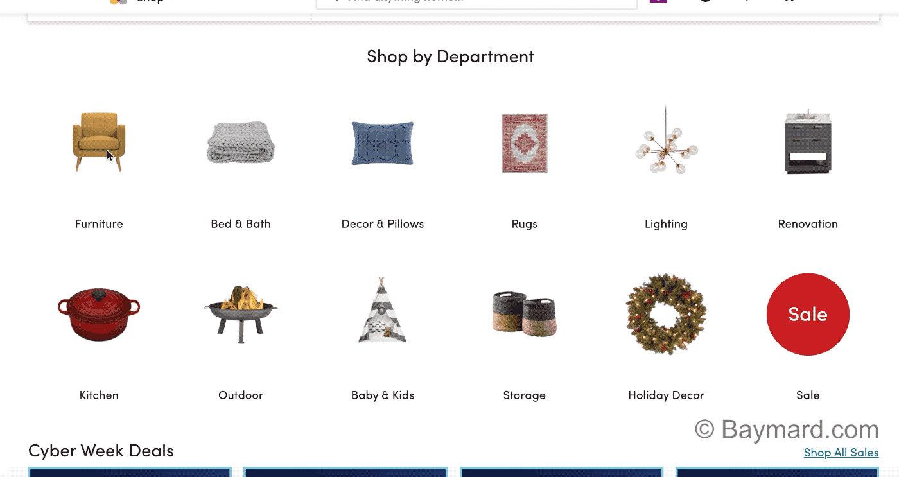The image size is (899, 477).
Task: Select the Bed & Bath blanket image
Action: click(241, 142)
